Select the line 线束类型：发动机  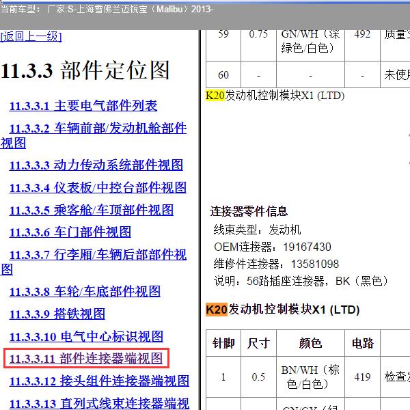pyautogui.click(x=258, y=230)
